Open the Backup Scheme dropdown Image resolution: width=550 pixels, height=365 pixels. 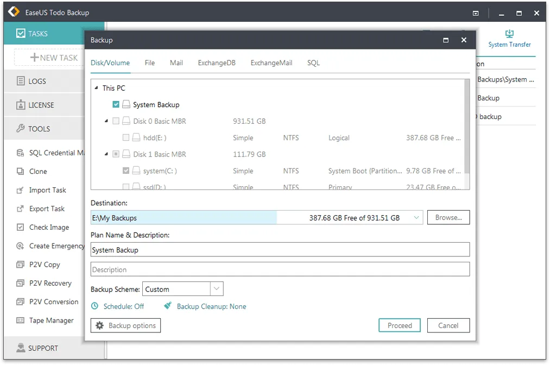click(x=216, y=289)
